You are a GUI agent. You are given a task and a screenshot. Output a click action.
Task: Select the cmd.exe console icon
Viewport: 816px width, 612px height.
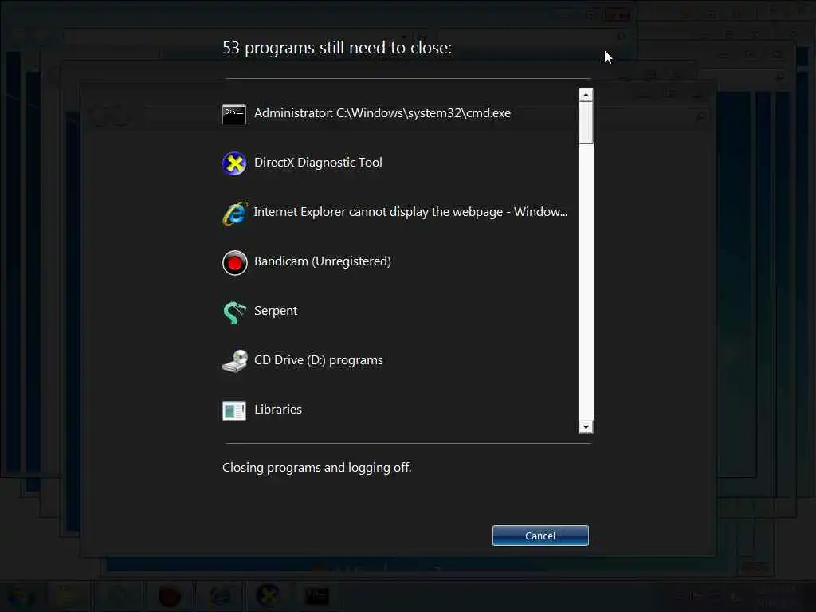[x=234, y=115]
